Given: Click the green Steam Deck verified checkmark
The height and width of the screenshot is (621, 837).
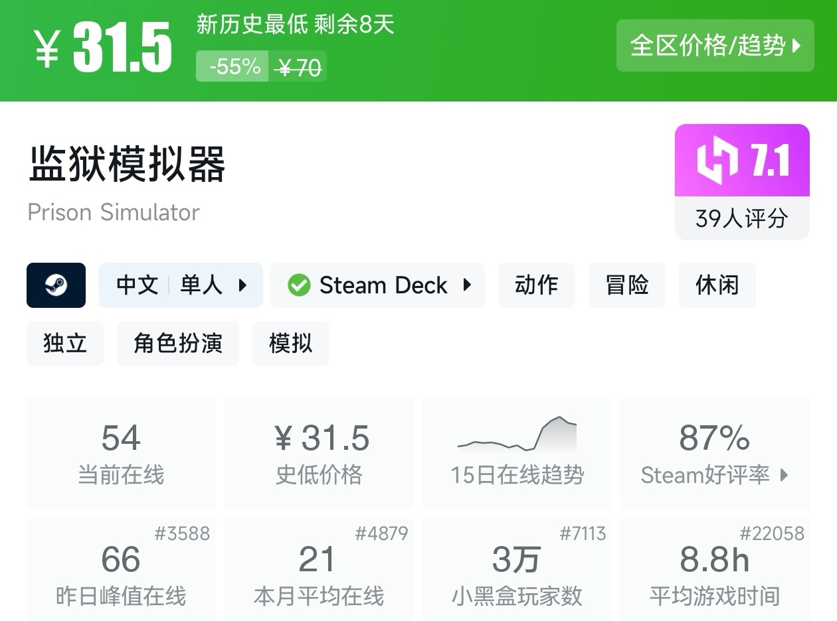Looking at the screenshot, I should click(299, 285).
